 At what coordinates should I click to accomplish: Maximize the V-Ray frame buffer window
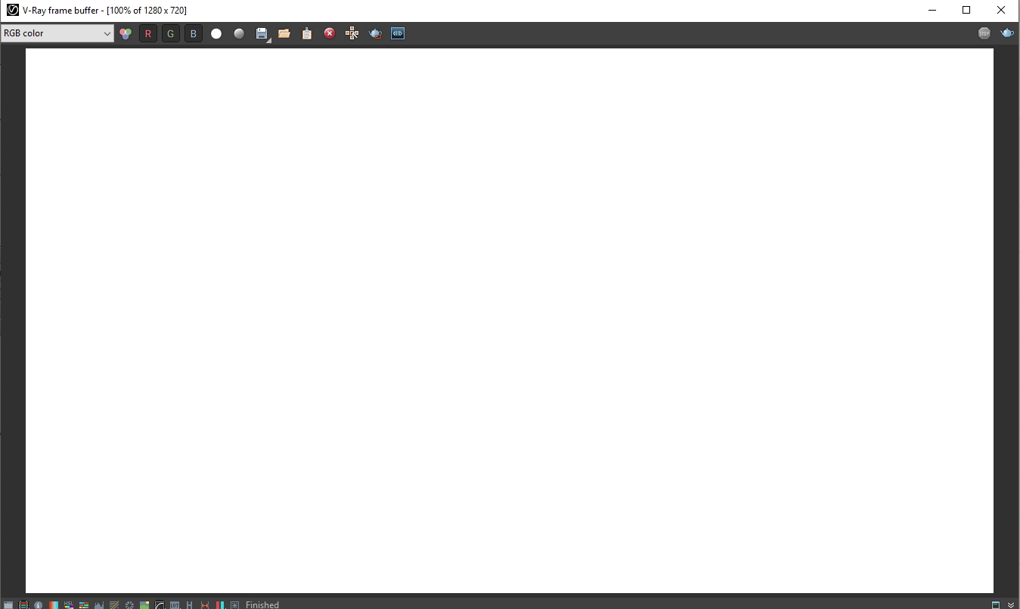coord(966,10)
